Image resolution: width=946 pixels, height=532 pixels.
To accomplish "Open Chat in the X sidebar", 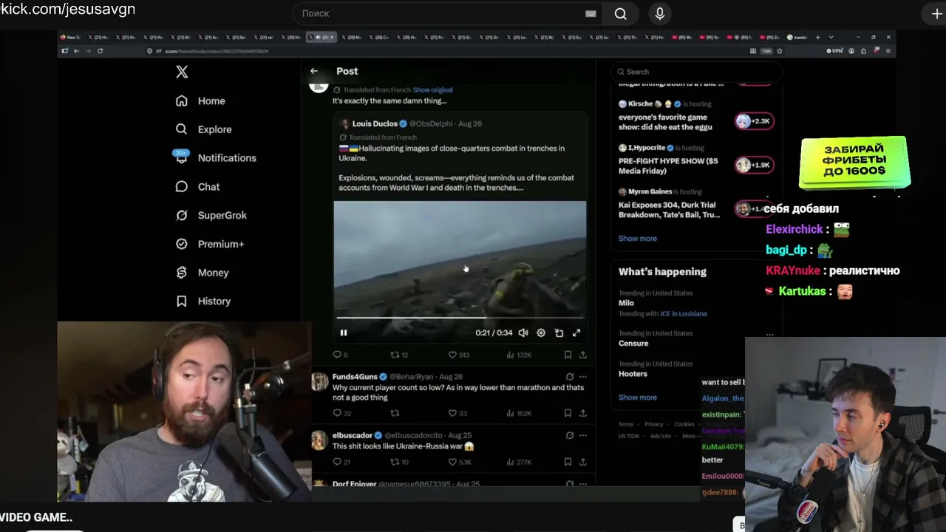I will click(x=197, y=187).
